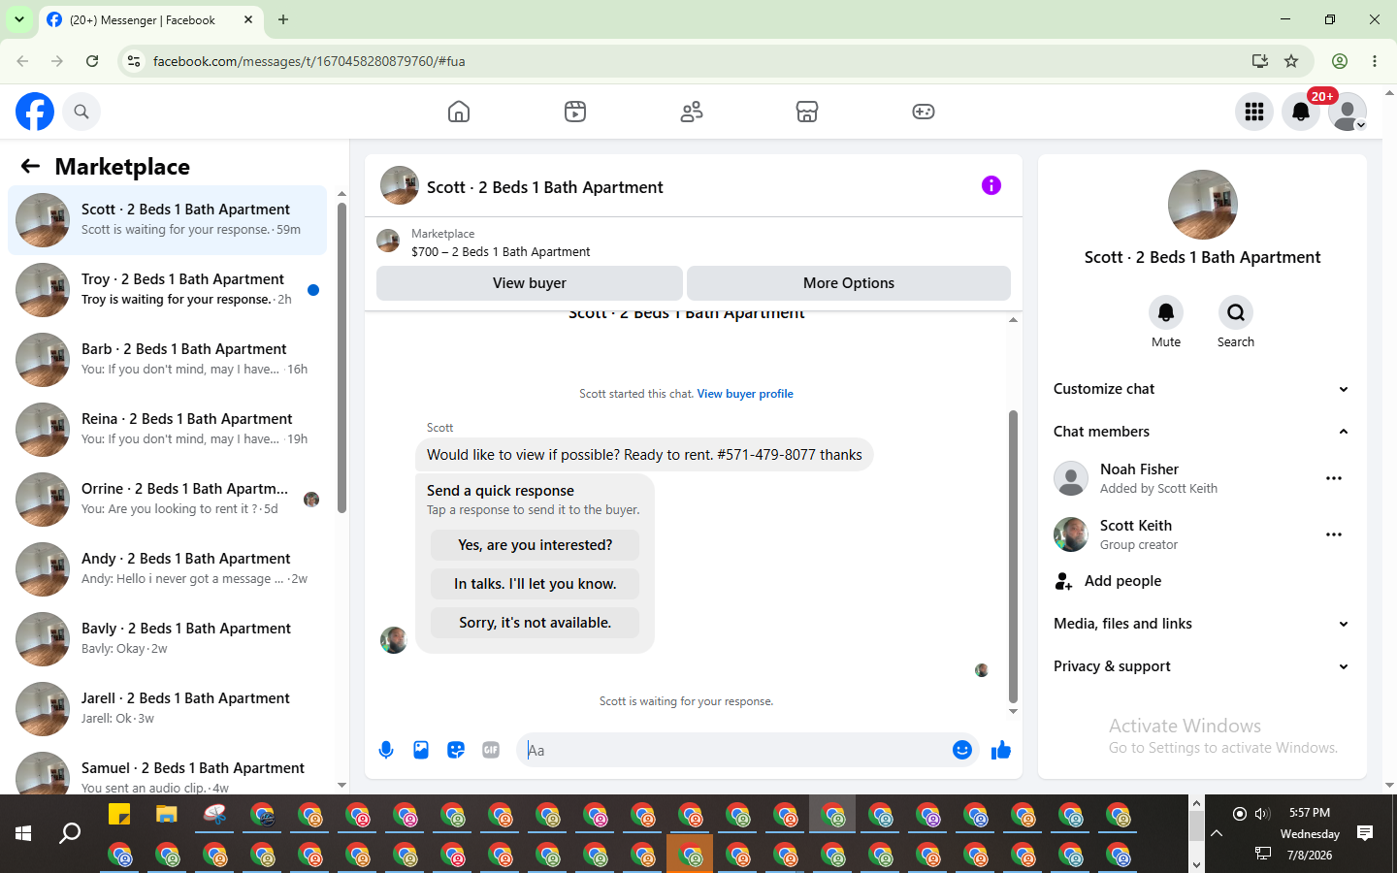Click the chat messages scrollbar
The width and height of the screenshot is (1397, 873).
(1013, 556)
